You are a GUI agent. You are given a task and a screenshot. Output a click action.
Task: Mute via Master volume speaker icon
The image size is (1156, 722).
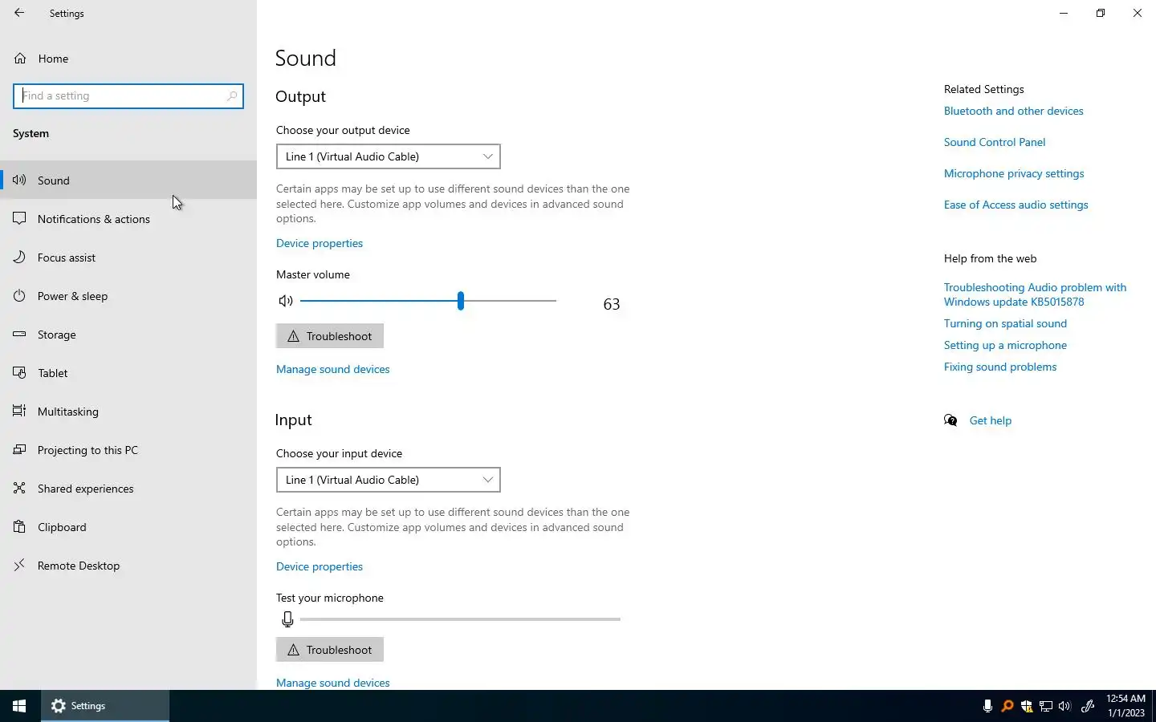click(286, 301)
